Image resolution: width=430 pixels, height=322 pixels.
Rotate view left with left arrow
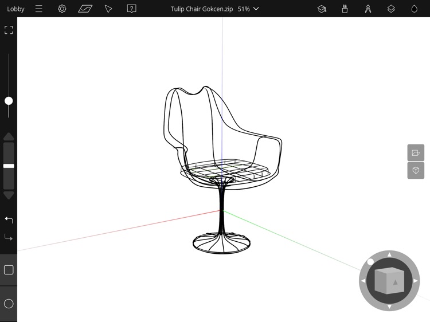[363, 281]
